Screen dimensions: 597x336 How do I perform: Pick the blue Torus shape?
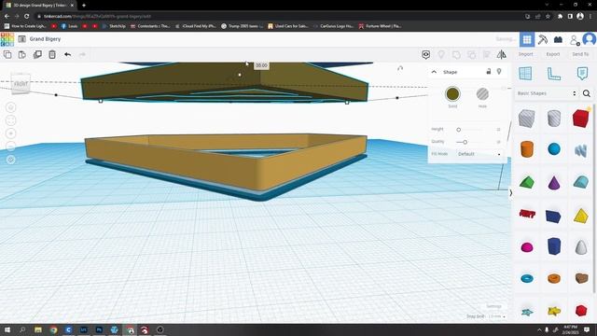[x=527, y=279]
